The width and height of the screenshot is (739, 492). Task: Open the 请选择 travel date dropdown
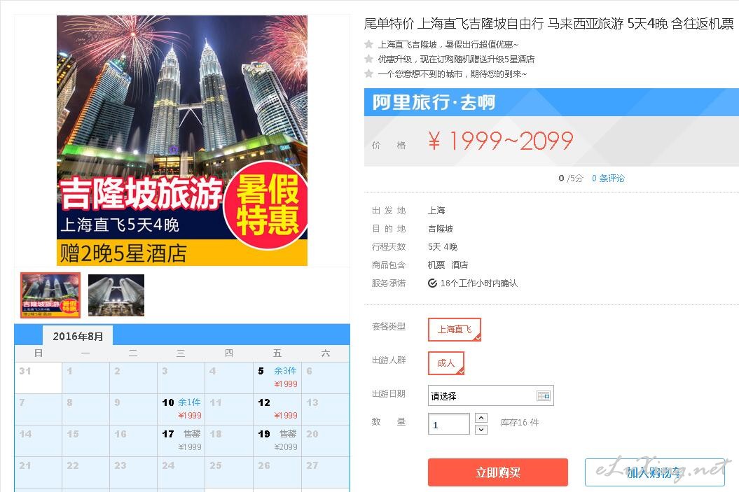click(x=490, y=396)
